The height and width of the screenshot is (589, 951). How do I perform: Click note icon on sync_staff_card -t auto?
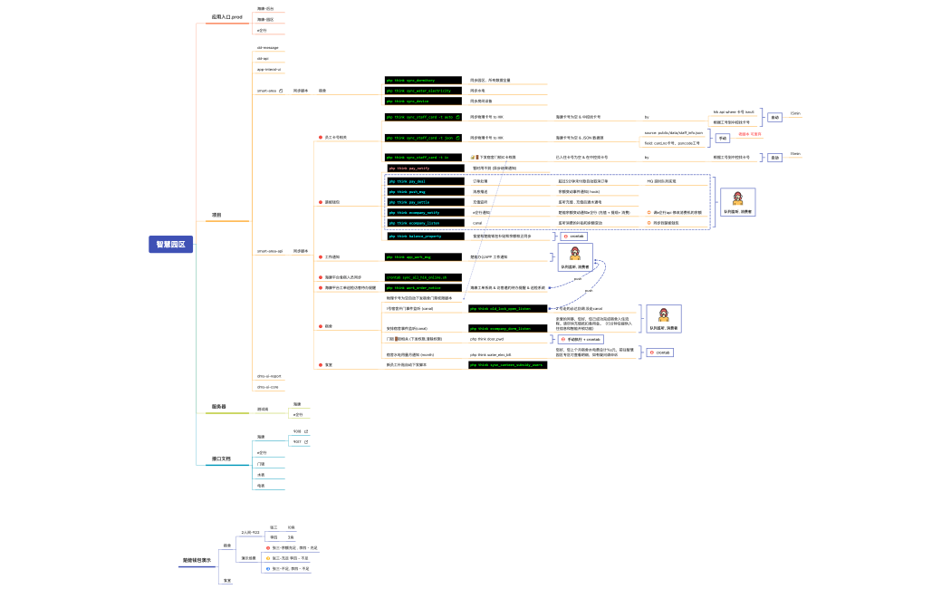[458, 117]
